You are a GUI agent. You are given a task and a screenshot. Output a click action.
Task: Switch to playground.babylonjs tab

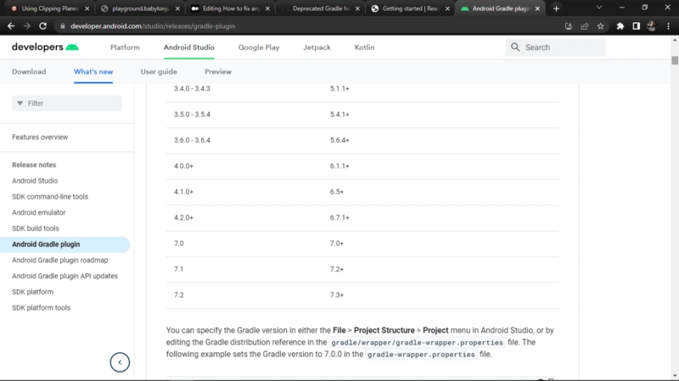pos(140,8)
